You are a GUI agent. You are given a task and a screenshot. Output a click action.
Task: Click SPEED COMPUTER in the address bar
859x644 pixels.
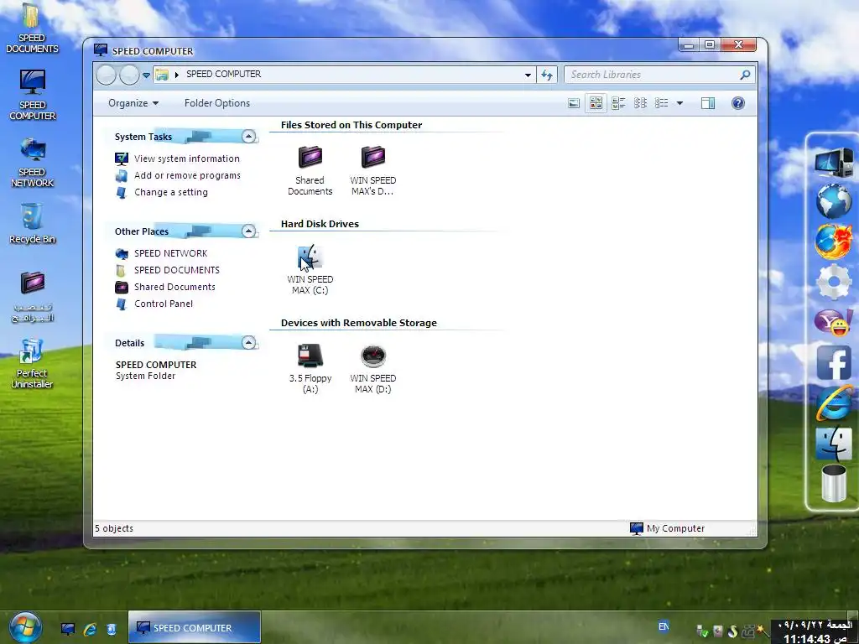(x=223, y=74)
